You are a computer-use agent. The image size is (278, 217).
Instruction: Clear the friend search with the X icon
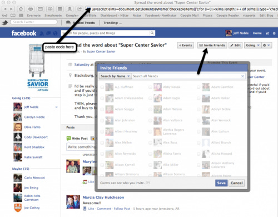(x=242, y=76)
